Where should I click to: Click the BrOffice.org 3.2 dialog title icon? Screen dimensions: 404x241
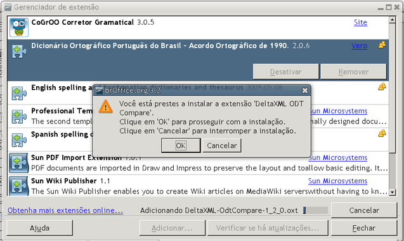[99, 91]
